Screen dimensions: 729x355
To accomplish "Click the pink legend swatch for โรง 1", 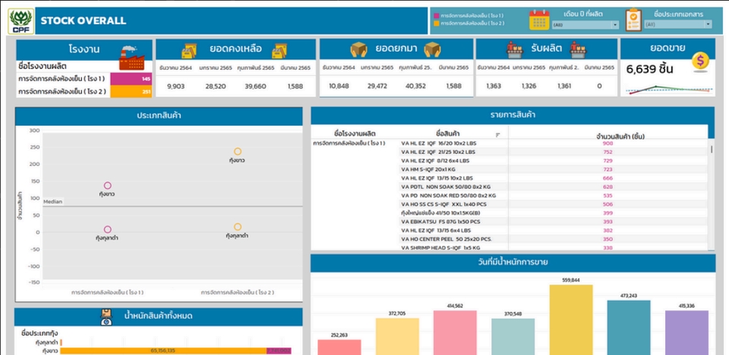I will pos(436,16).
